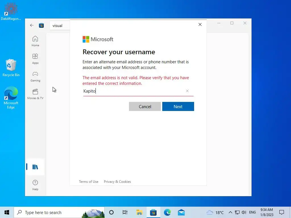Click the red email-not-valid error message
Viewport: 291px width, 218px height.
click(136, 81)
